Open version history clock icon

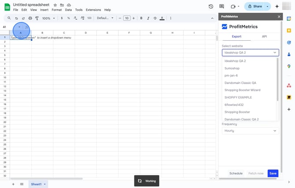pos(211,7)
